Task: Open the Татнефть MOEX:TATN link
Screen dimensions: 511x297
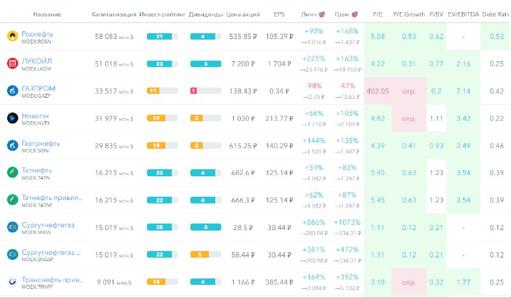Action: (36, 170)
